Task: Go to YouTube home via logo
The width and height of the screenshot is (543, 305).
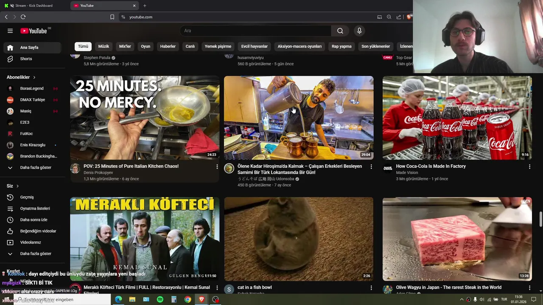Action: coord(34,30)
